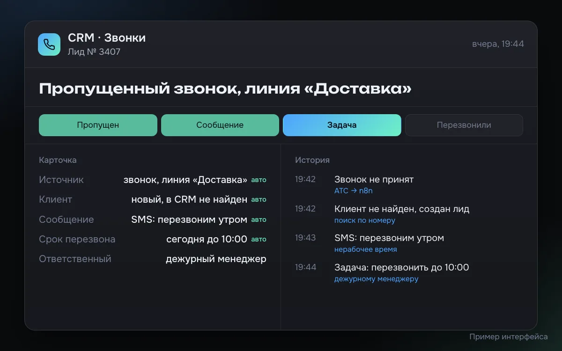Image resolution: width=562 pixels, height=351 pixels.
Task: Select "Лид № 3407" text
Action: click(94, 51)
